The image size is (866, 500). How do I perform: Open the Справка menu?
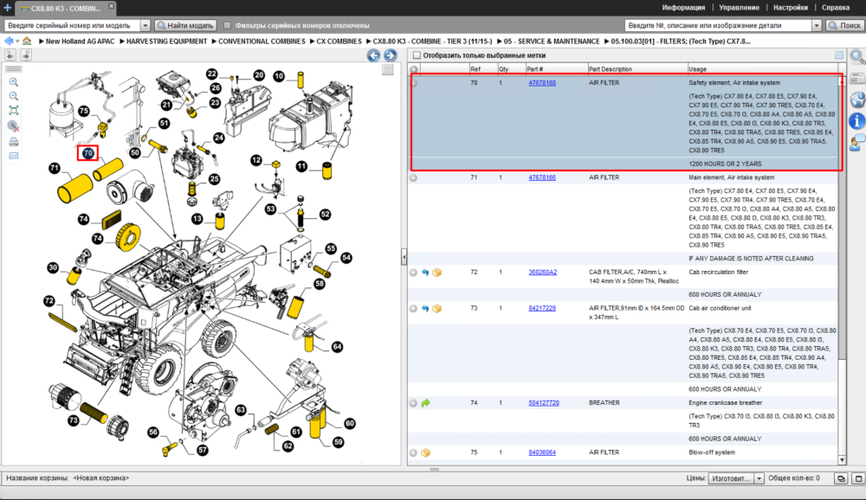coord(835,8)
